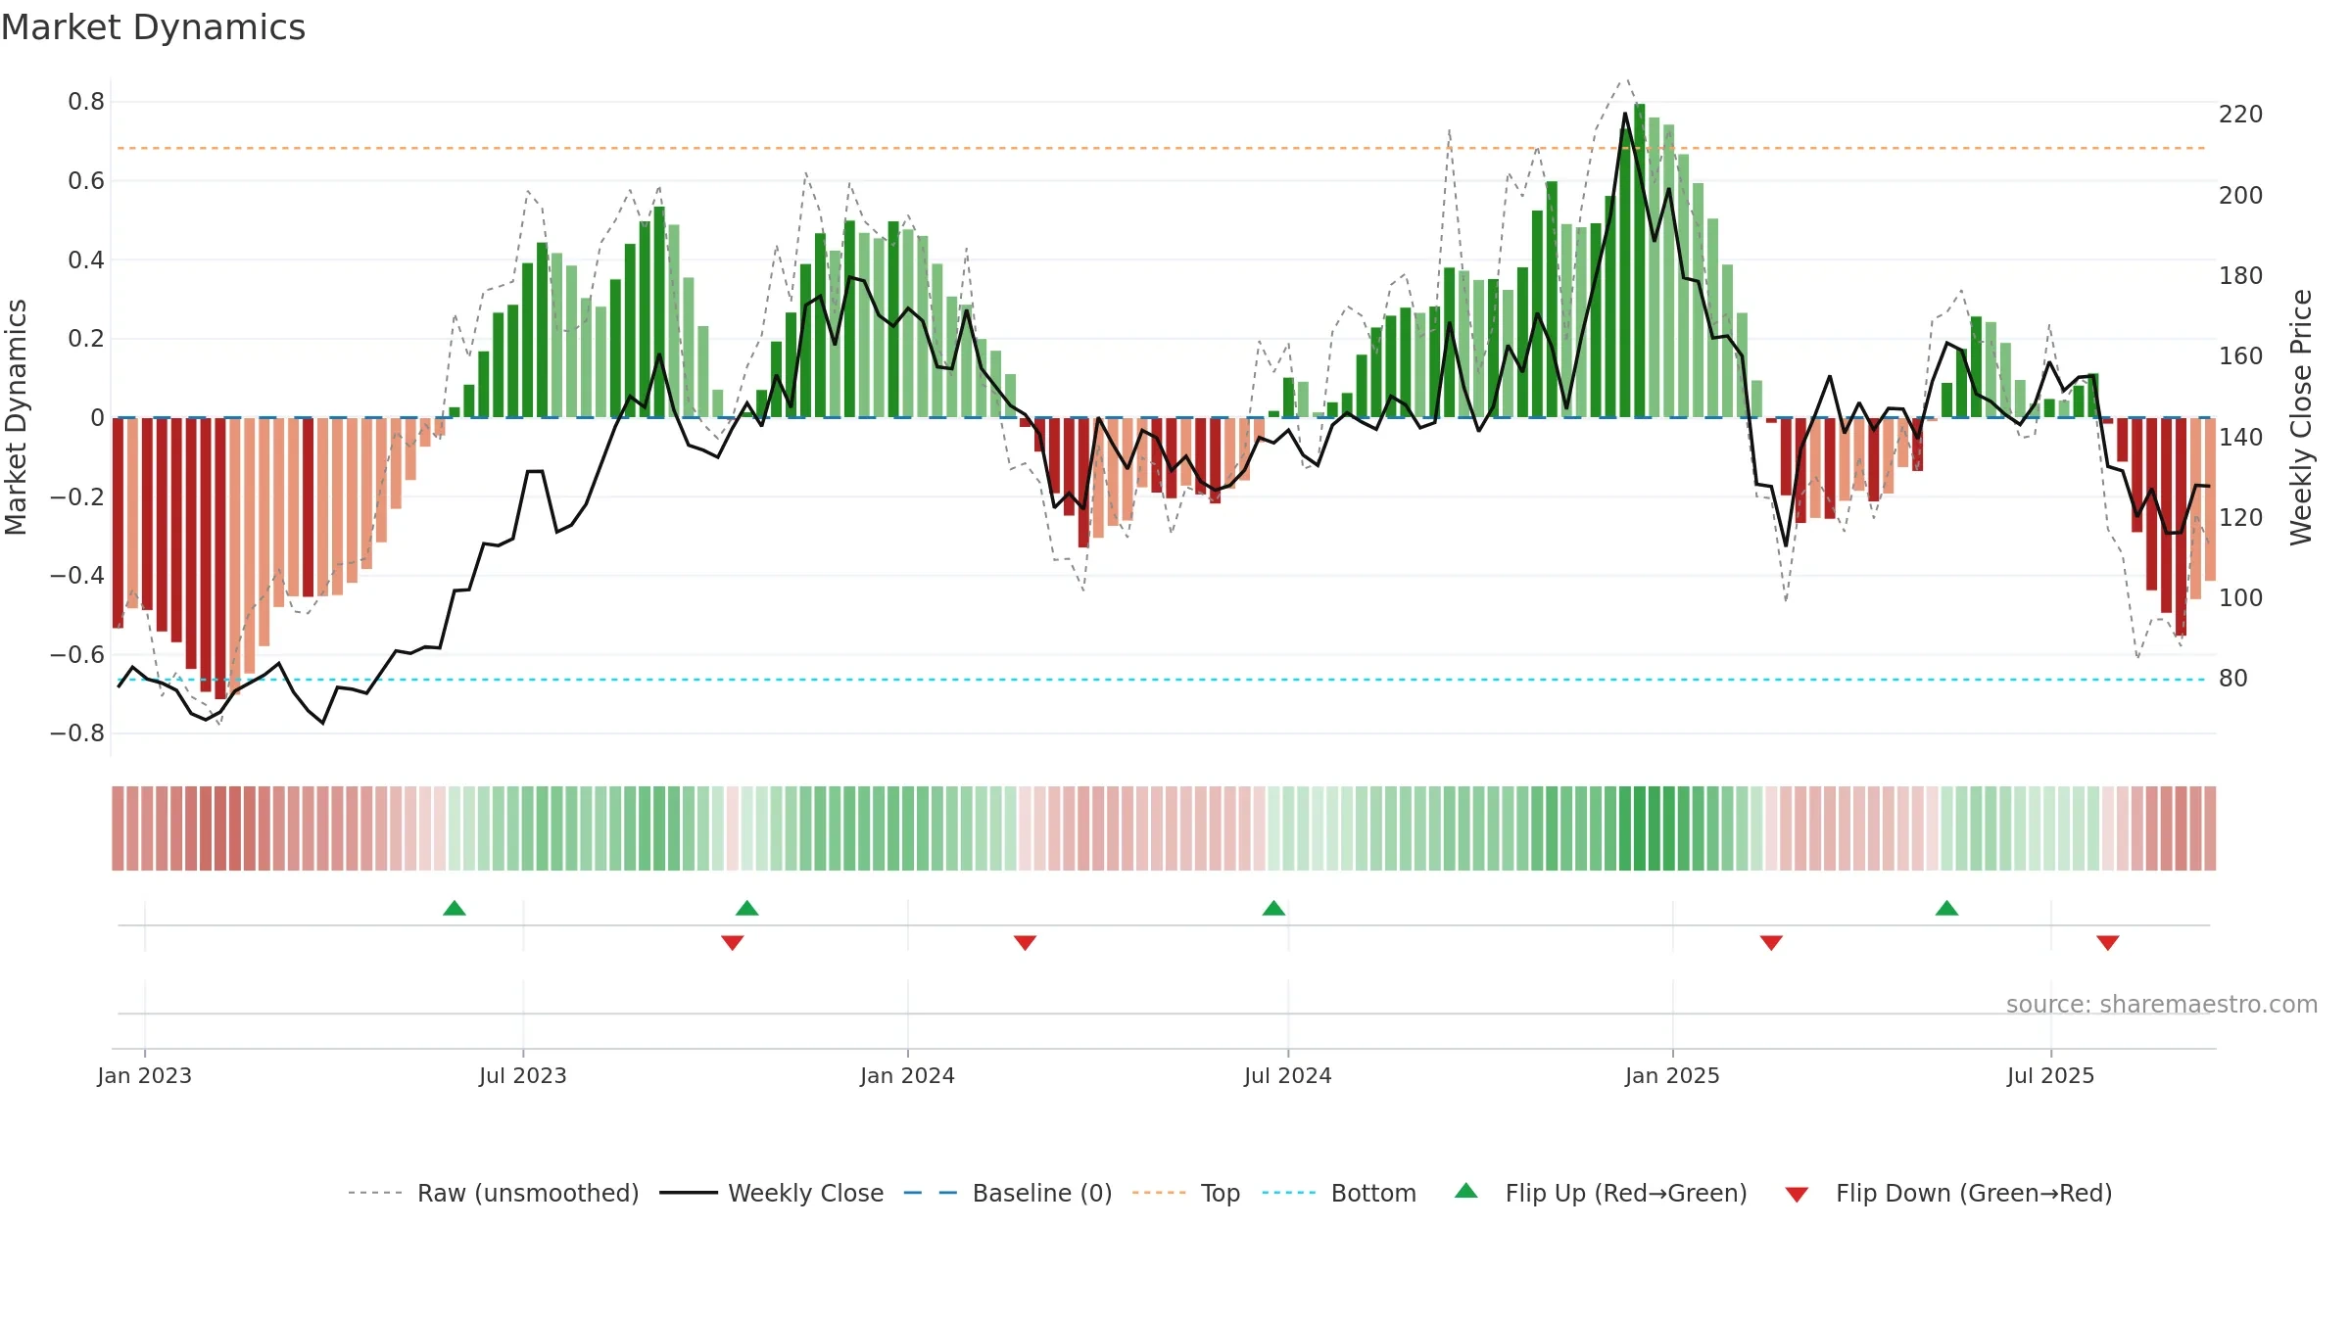Click the Weekly Close legend entry
Screen dimensions: 2351x1322
(x=772, y=1193)
